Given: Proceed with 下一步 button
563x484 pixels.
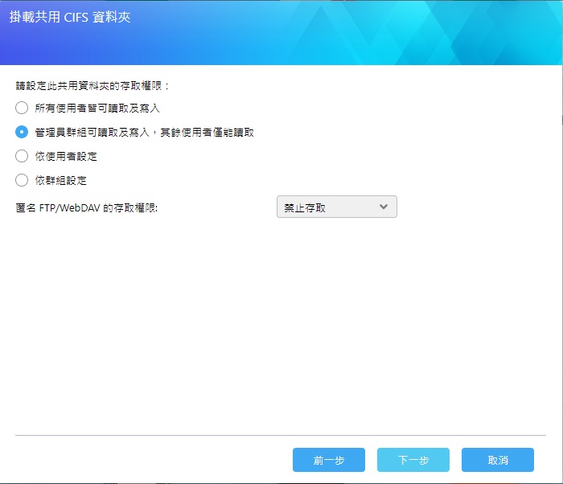Looking at the screenshot, I should click(413, 460).
